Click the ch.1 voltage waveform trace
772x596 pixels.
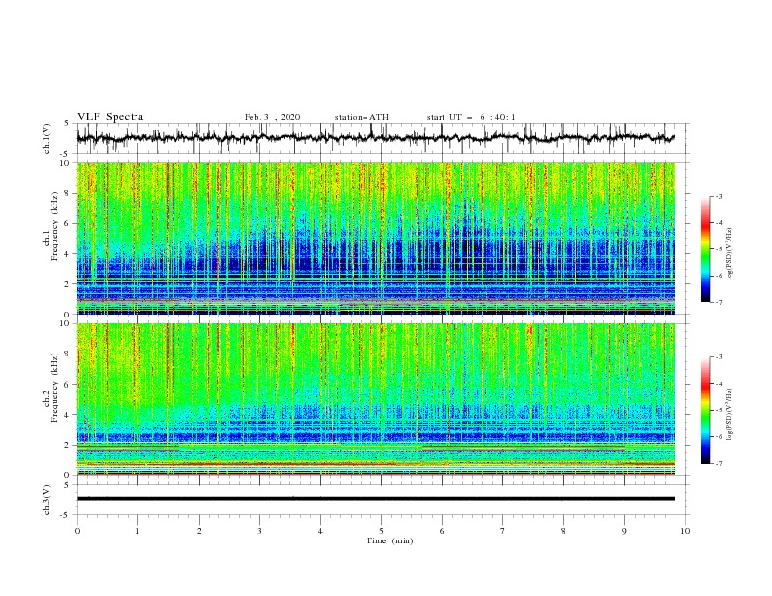tap(375, 138)
